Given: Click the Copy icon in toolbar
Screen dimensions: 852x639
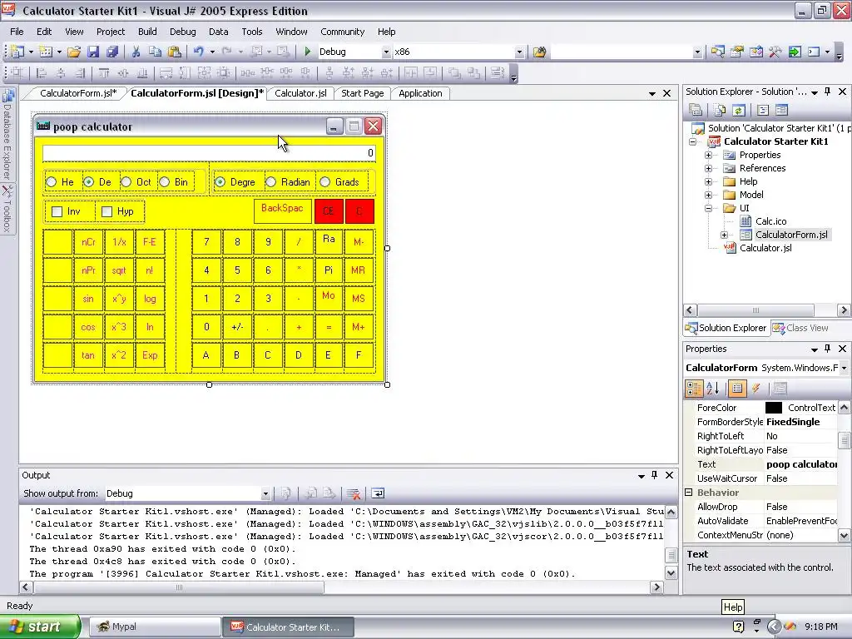Looking at the screenshot, I should [x=155, y=52].
